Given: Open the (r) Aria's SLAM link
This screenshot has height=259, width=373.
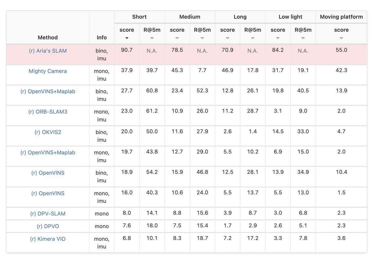Looking at the screenshot, I should 48,51.
